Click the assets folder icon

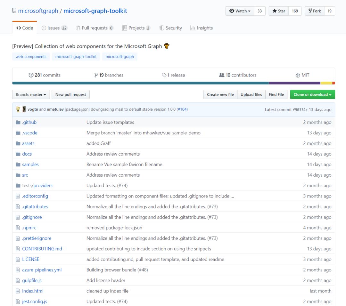pyautogui.click(x=18, y=143)
